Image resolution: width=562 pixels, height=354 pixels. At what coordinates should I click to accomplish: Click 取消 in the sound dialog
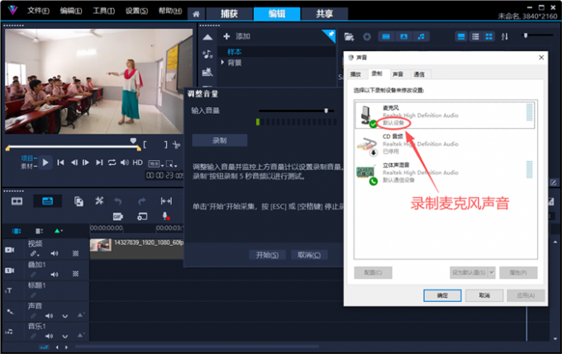(x=484, y=295)
